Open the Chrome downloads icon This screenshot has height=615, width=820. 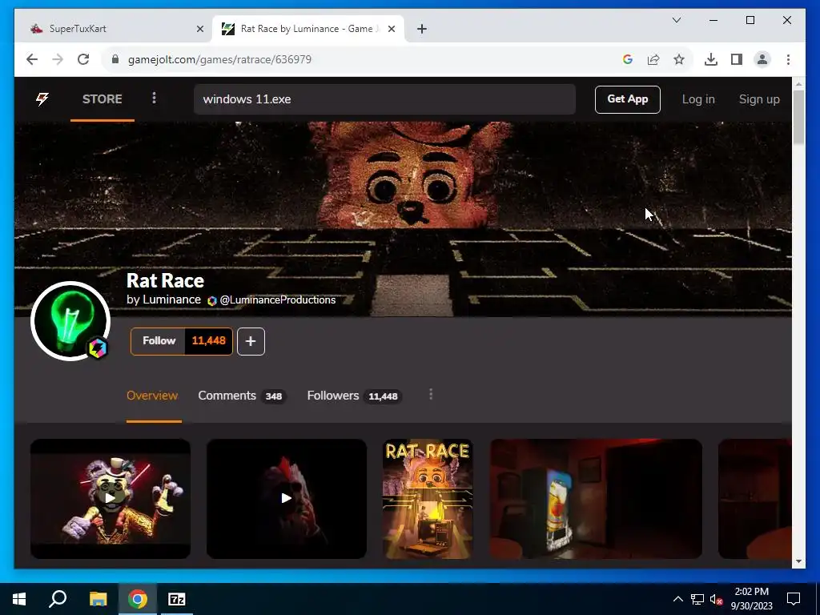[711, 59]
